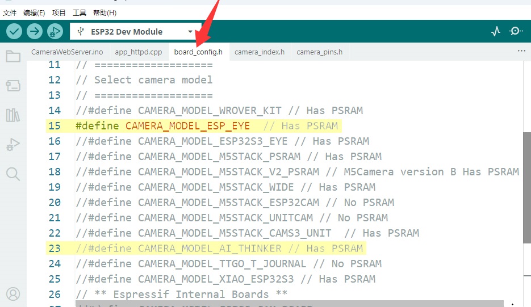The image size is (531, 307).
Task: Click the CAMERA_MODEL_ESP_EYE define text
Action: [x=187, y=126]
